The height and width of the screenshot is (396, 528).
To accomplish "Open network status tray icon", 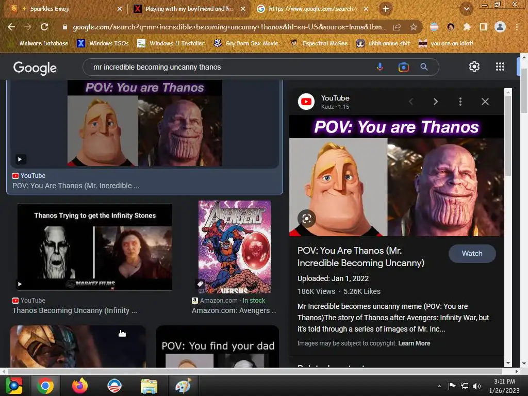I will click(x=465, y=386).
